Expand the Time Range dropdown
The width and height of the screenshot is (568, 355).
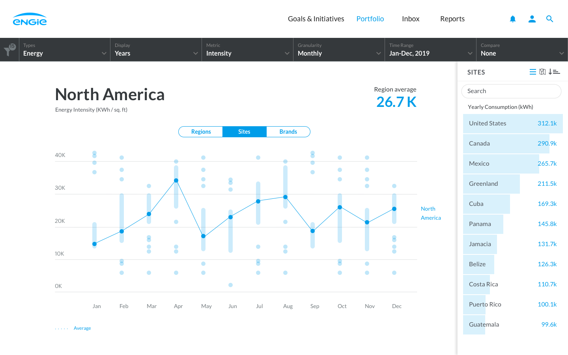coord(430,50)
